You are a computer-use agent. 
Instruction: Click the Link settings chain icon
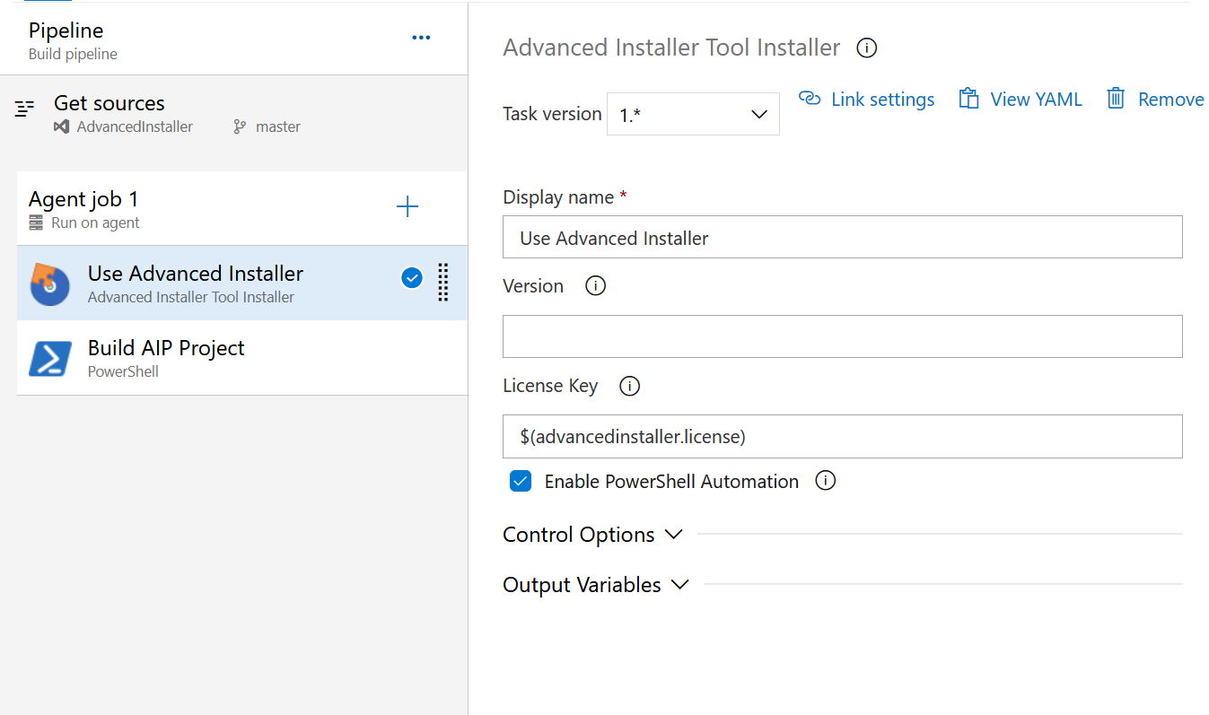tap(810, 99)
